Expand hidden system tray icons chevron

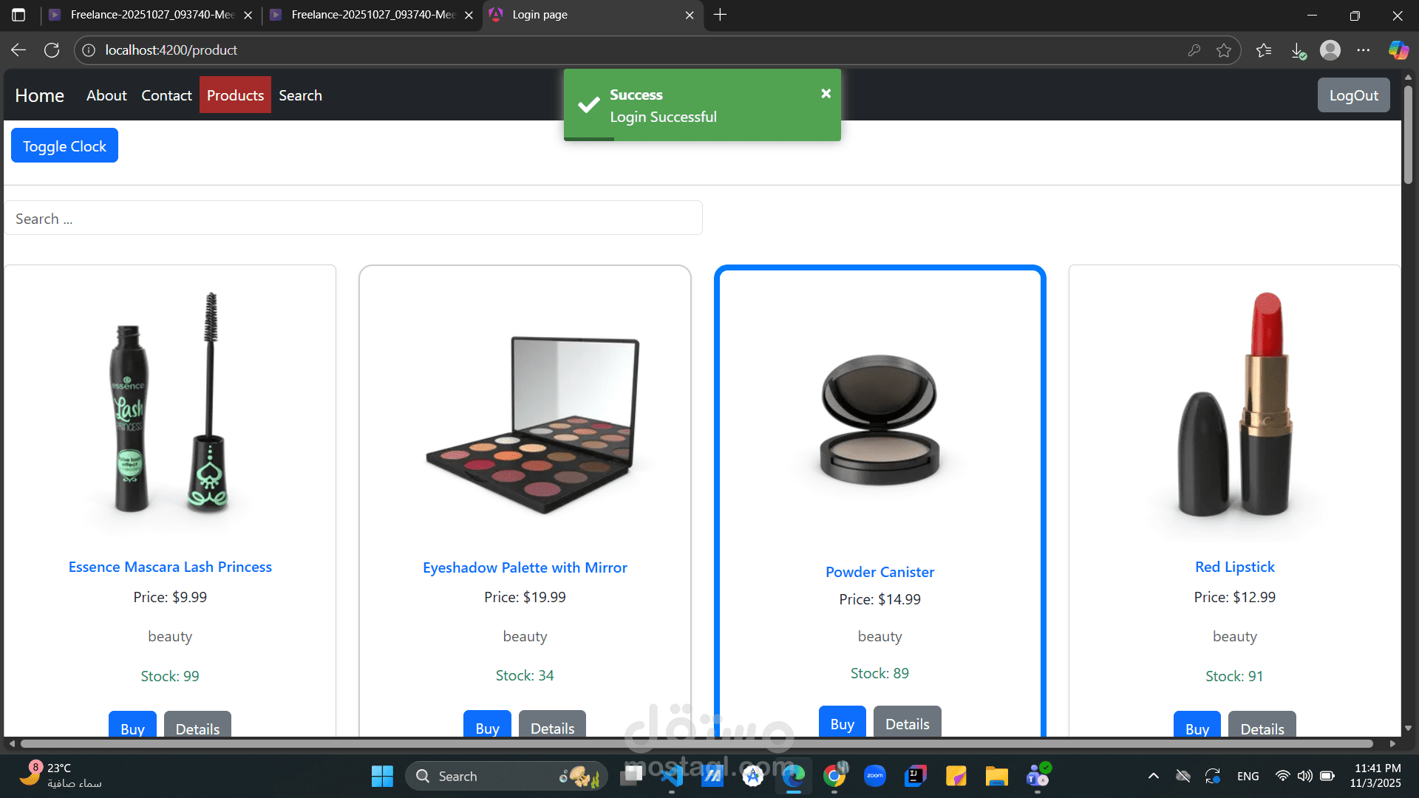[1153, 776]
